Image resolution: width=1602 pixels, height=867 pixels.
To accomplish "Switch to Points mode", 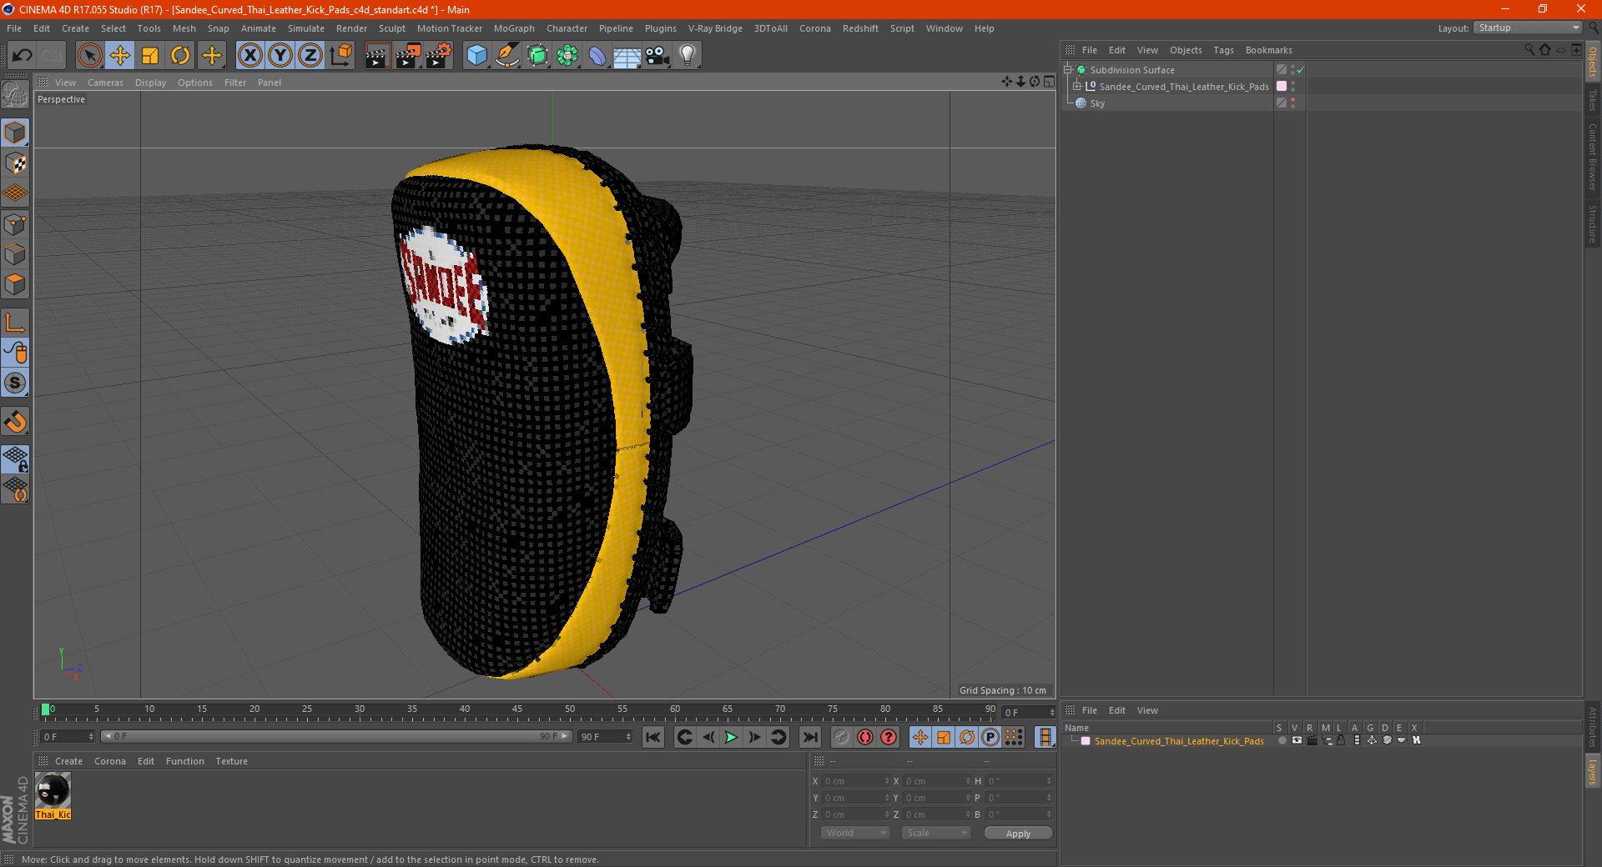I will click(x=15, y=224).
